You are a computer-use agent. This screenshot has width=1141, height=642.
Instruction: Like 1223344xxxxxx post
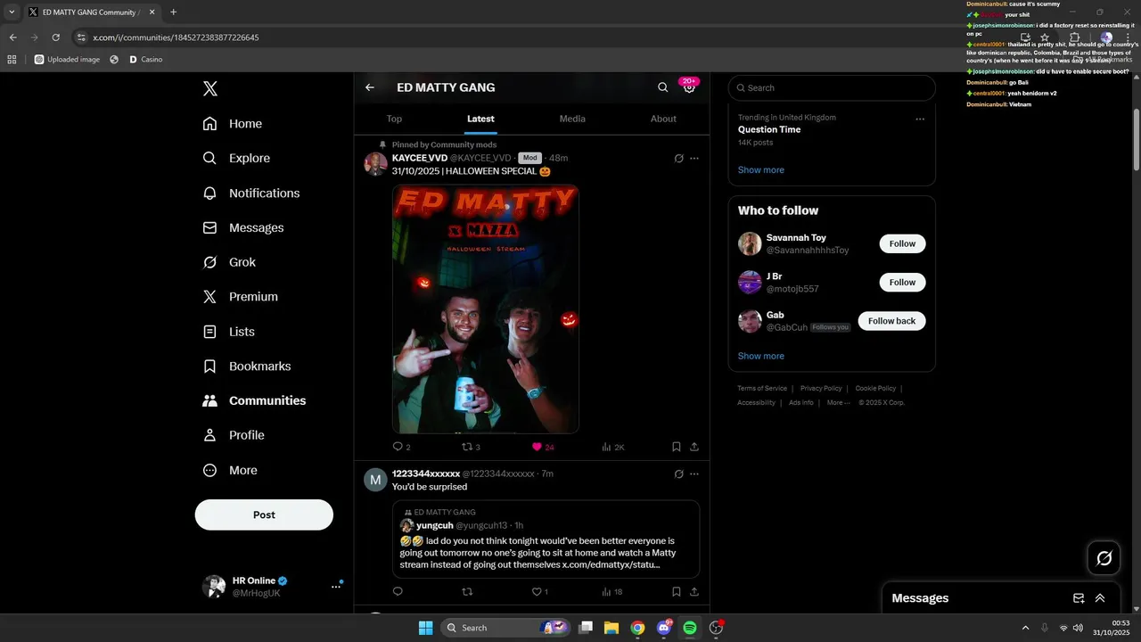539,591
